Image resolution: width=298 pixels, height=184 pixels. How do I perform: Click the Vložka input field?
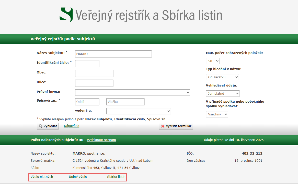coord(125,102)
